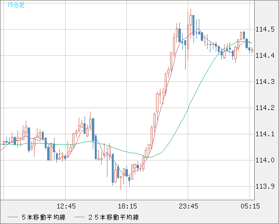This screenshot has height=224, width=279.
Task: Click the 23:45 time axis label
Action: pyautogui.click(x=189, y=206)
